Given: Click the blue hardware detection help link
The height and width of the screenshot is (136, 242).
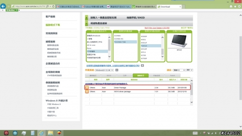Looking at the screenshot, I should [x=113, y=66].
